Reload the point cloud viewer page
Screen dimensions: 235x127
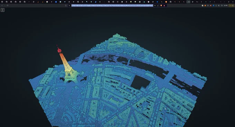pyautogui.click(x=8, y=6)
